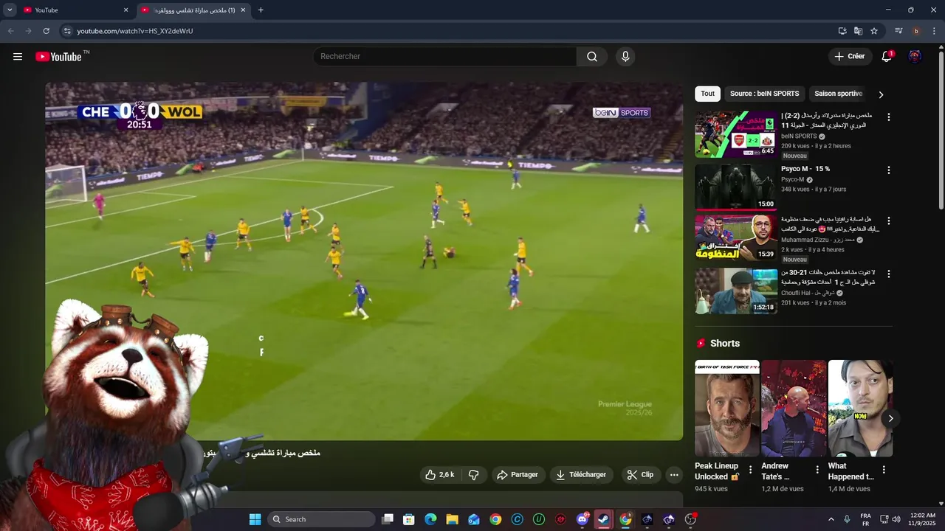Open Task View in taskbar

coord(388,519)
